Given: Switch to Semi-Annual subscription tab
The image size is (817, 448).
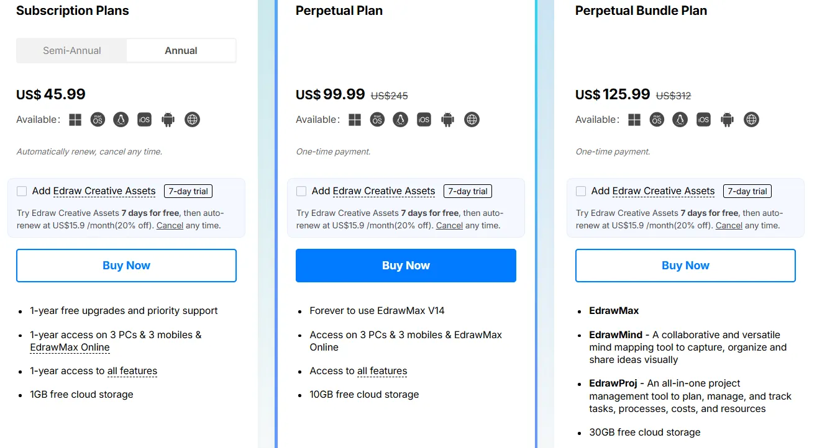Looking at the screenshot, I should click(72, 51).
